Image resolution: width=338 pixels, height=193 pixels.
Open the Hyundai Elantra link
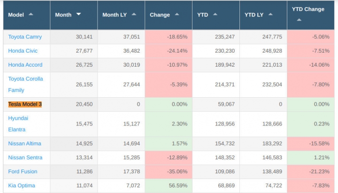coord(18,124)
